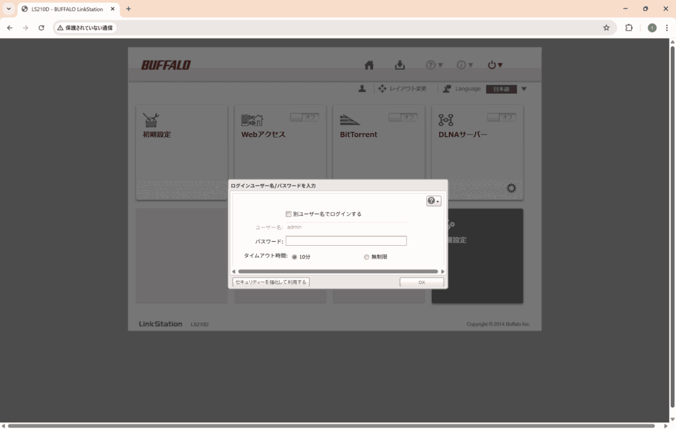Check 別ユーザー名でログインする checkbox
This screenshot has height=429, width=676.
pyautogui.click(x=288, y=214)
